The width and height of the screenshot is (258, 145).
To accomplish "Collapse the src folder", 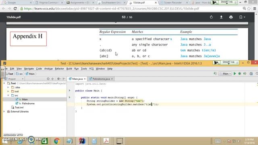I will [8, 95].
